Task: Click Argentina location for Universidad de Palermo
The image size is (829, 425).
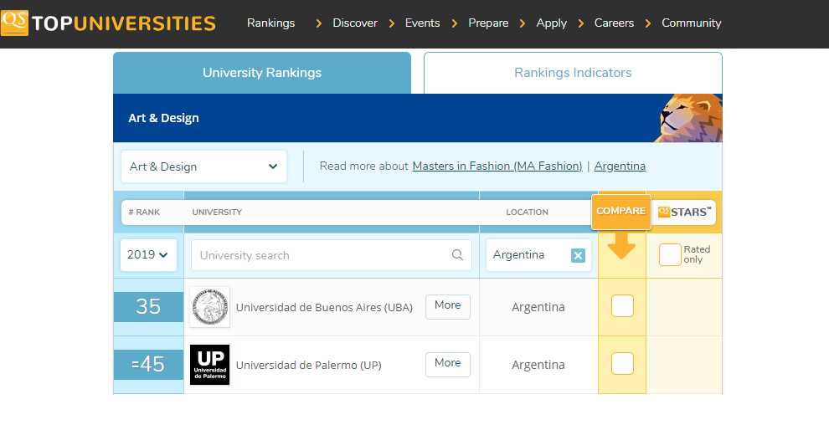Action: (x=538, y=365)
